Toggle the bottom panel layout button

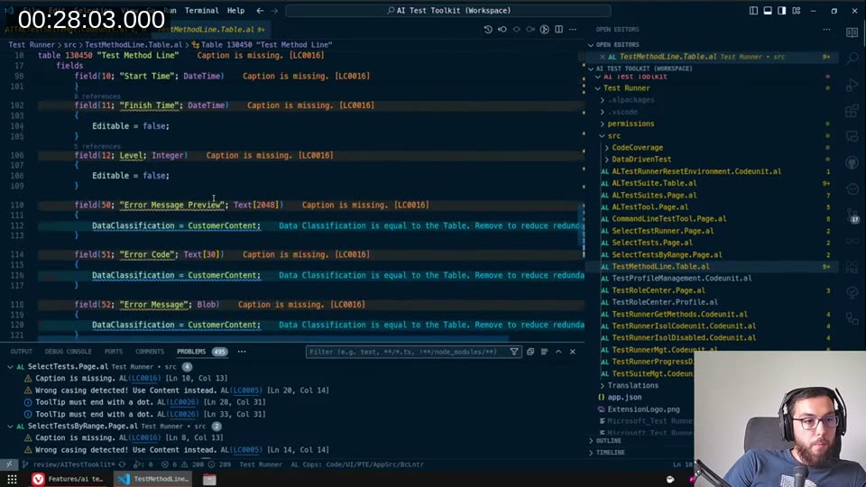pyautogui.click(x=769, y=11)
